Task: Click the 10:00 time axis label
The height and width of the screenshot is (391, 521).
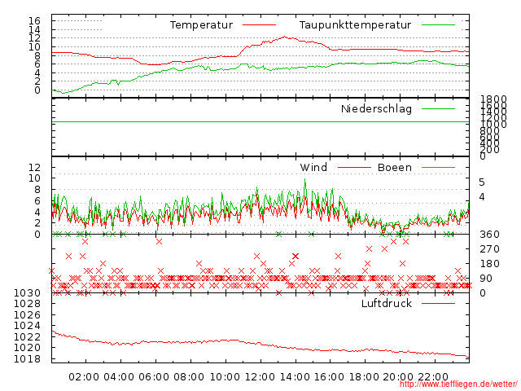Action: coord(225,377)
